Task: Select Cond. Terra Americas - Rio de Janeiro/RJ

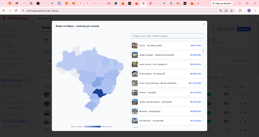Action: coord(166,83)
